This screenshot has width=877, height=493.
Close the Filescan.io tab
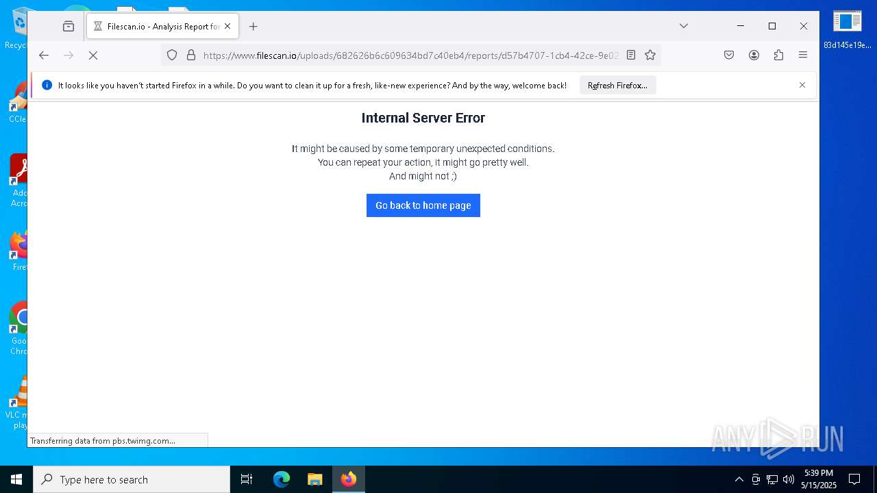[227, 26]
